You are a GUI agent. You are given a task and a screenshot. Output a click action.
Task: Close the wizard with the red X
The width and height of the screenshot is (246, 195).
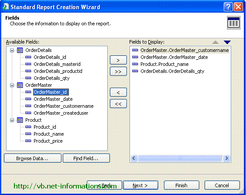click(x=238, y=7)
